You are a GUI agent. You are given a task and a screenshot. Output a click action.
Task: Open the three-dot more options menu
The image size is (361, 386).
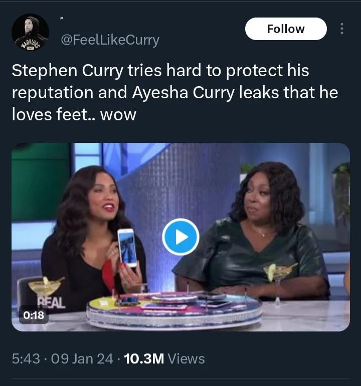click(x=342, y=29)
